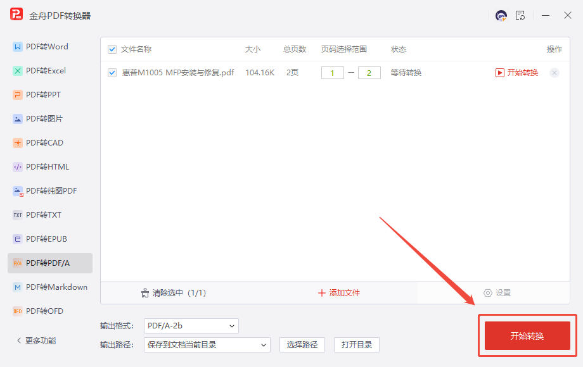Click the trash icon for 清除选中
583x367 pixels.
pos(145,293)
